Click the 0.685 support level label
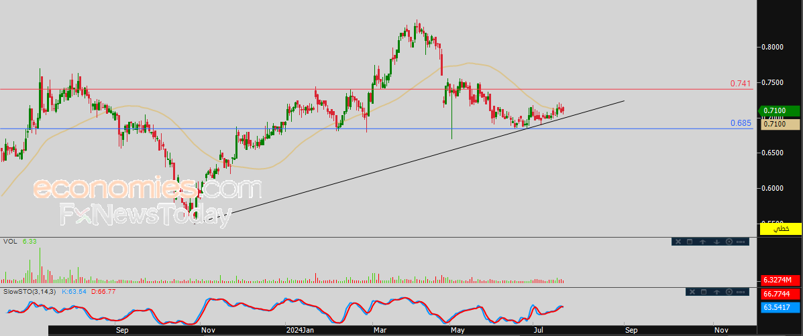Image resolution: width=803 pixels, height=336 pixels. (741, 122)
